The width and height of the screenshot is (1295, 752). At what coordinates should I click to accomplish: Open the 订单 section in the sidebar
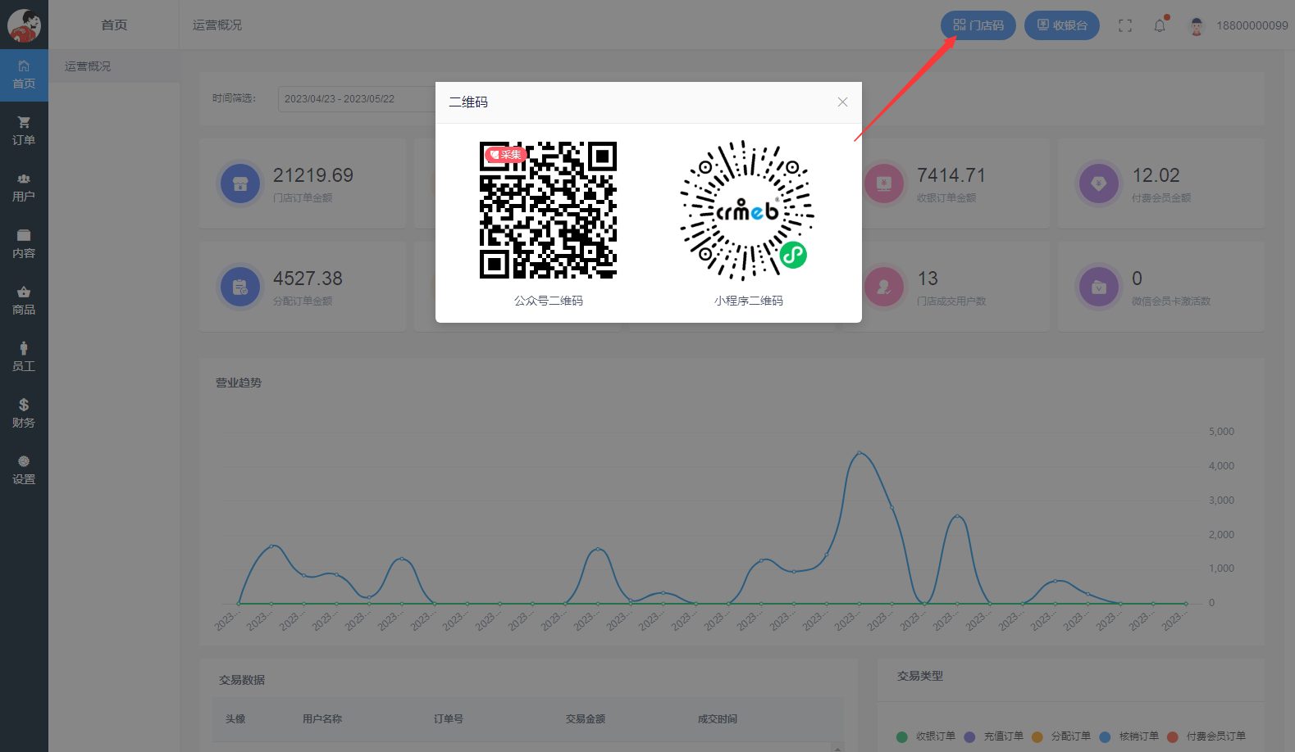(24, 131)
